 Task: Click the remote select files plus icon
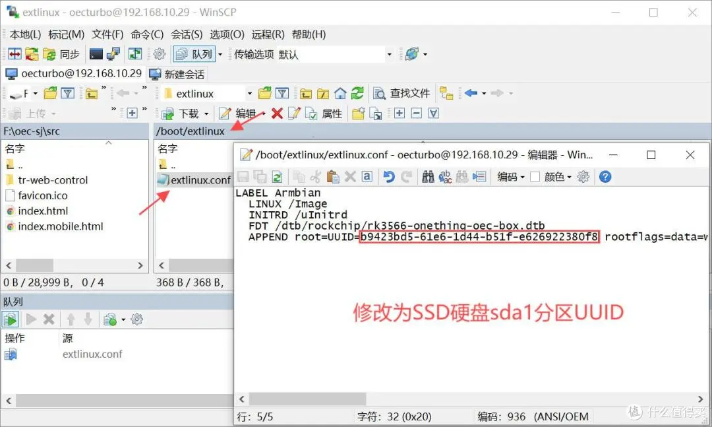(x=399, y=113)
